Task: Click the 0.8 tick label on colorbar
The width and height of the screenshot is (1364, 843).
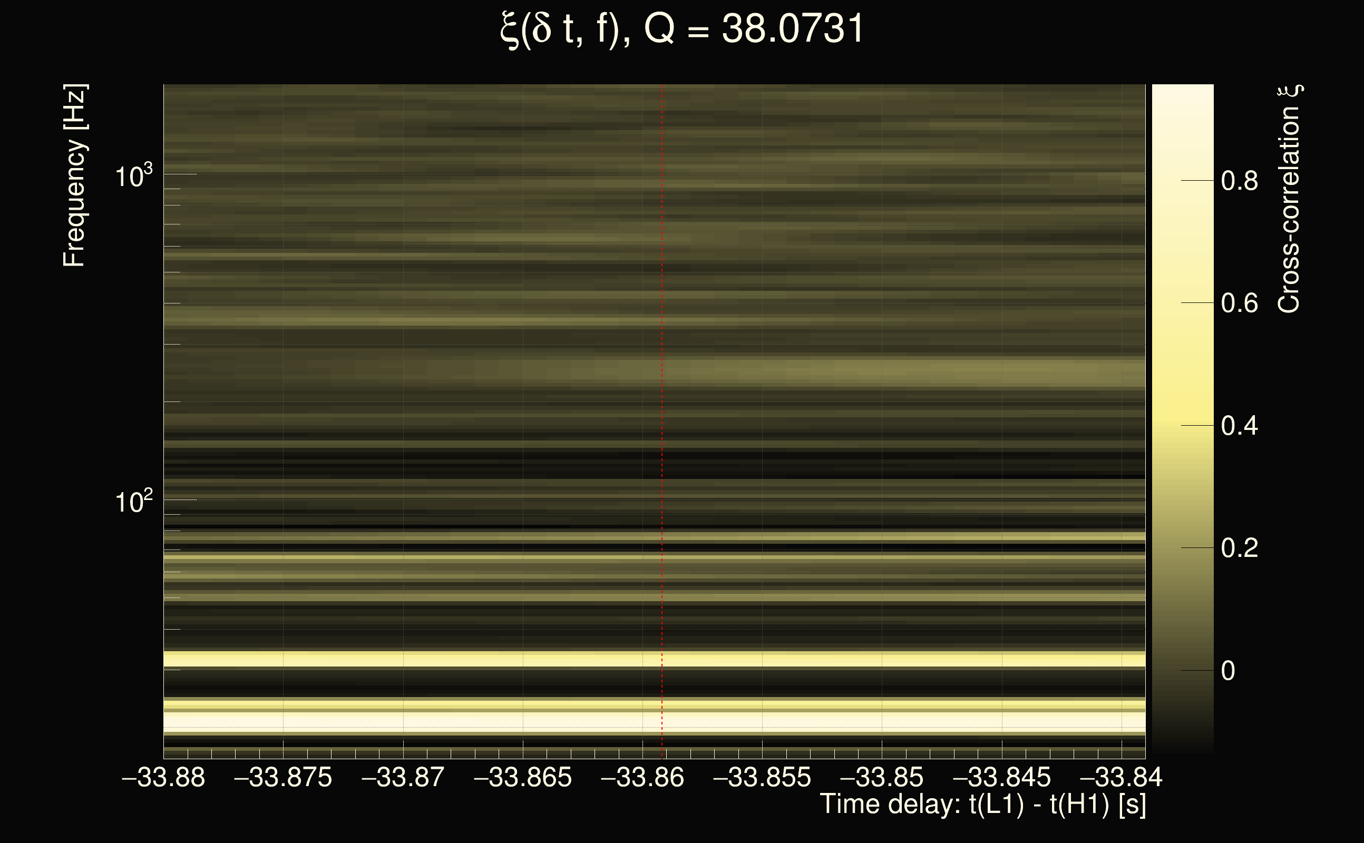Action: (1239, 181)
